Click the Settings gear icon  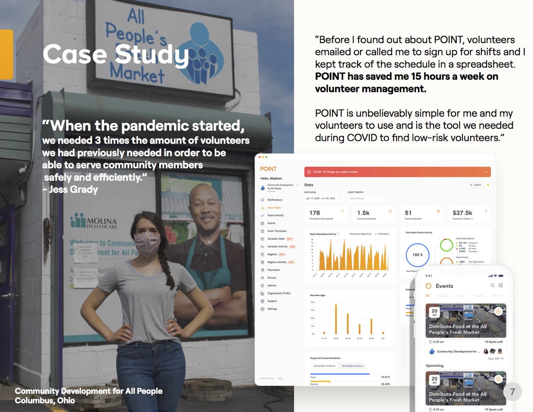262,309
